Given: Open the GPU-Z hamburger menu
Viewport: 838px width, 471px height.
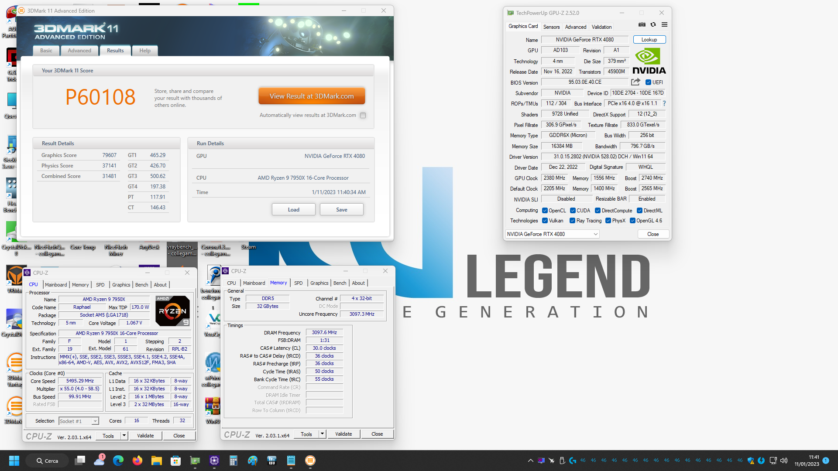Looking at the screenshot, I should click(x=664, y=25).
